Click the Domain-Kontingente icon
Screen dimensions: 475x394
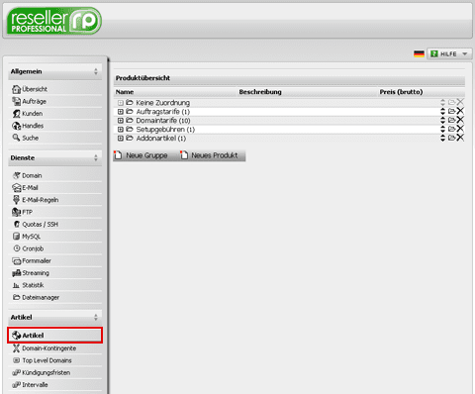point(16,348)
